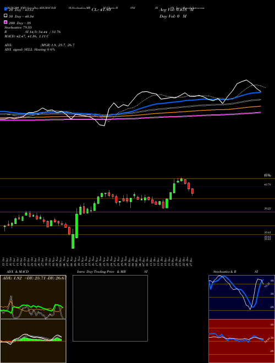Click the last red candlestick on the chart
The height and width of the screenshot is (363, 275).
[192, 191]
